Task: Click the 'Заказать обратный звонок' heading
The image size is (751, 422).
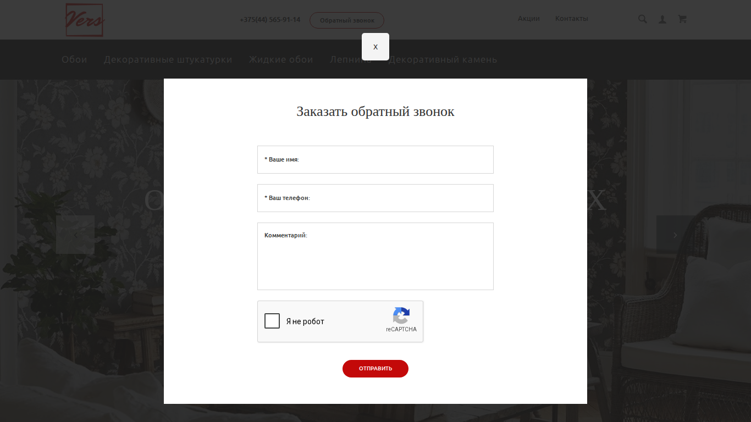Action: [375, 112]
